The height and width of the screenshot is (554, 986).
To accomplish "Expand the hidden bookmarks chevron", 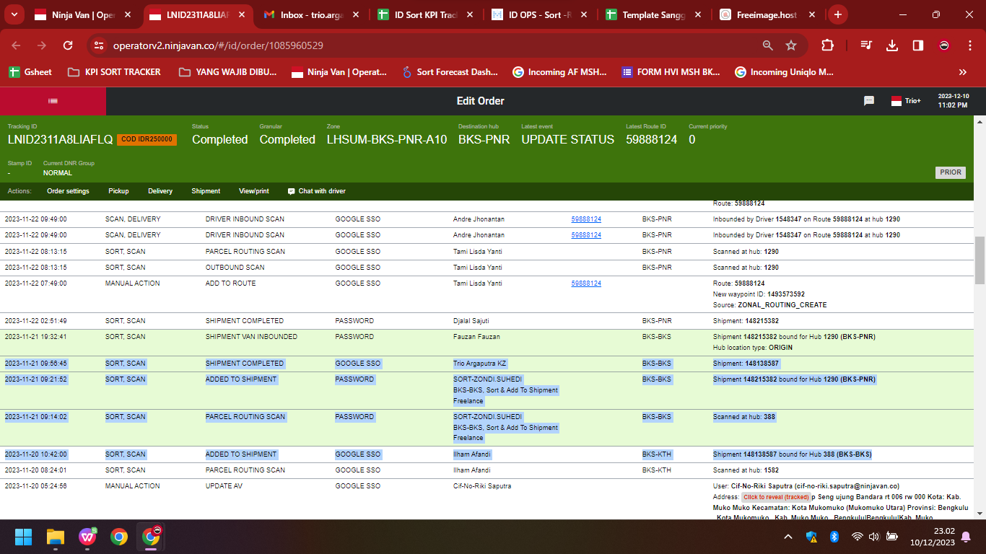I will pos(963,72).
